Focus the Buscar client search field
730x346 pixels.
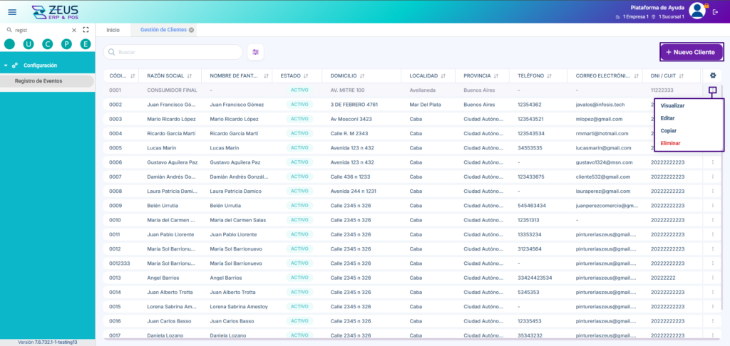[173, 52]
